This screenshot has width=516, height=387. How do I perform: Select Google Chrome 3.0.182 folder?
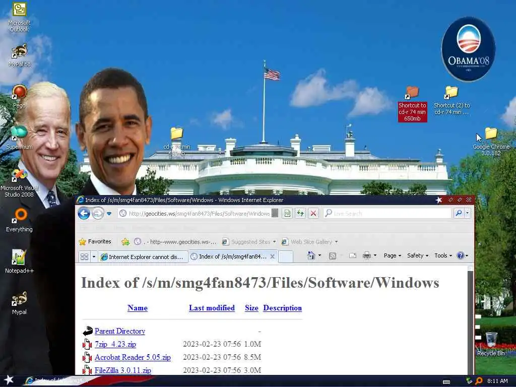pyautogui.click(x=491, y=142)
